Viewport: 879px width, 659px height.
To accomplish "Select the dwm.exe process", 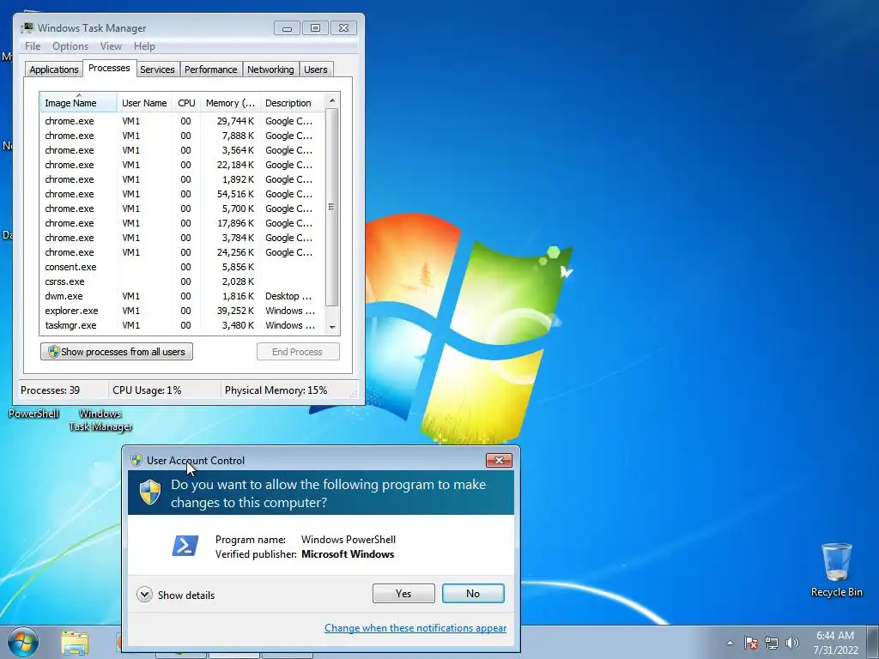I will tap(182, 295).
